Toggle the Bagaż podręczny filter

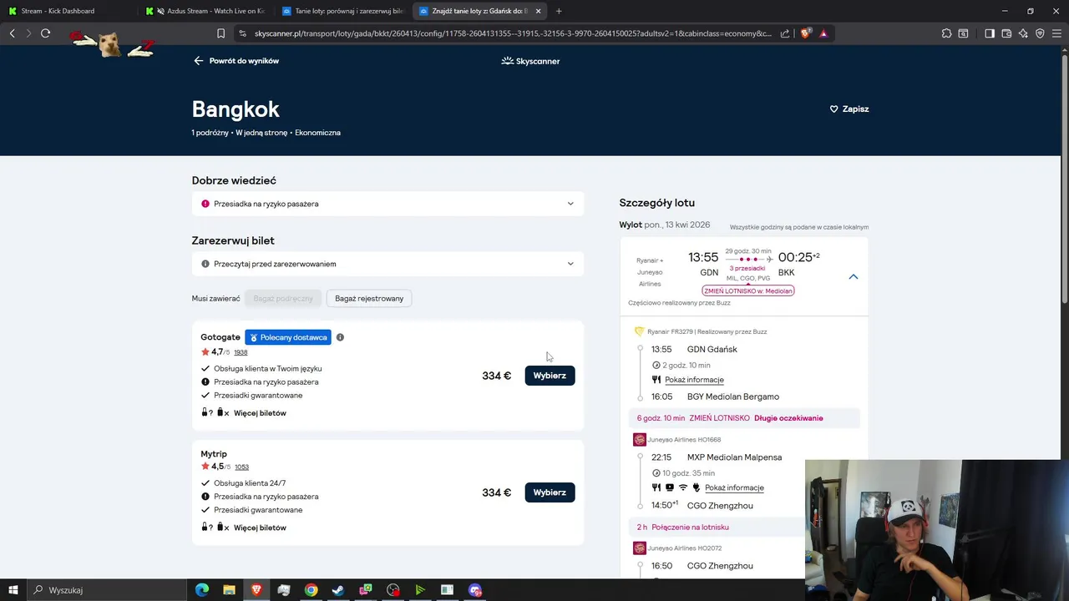coord(283,298)
